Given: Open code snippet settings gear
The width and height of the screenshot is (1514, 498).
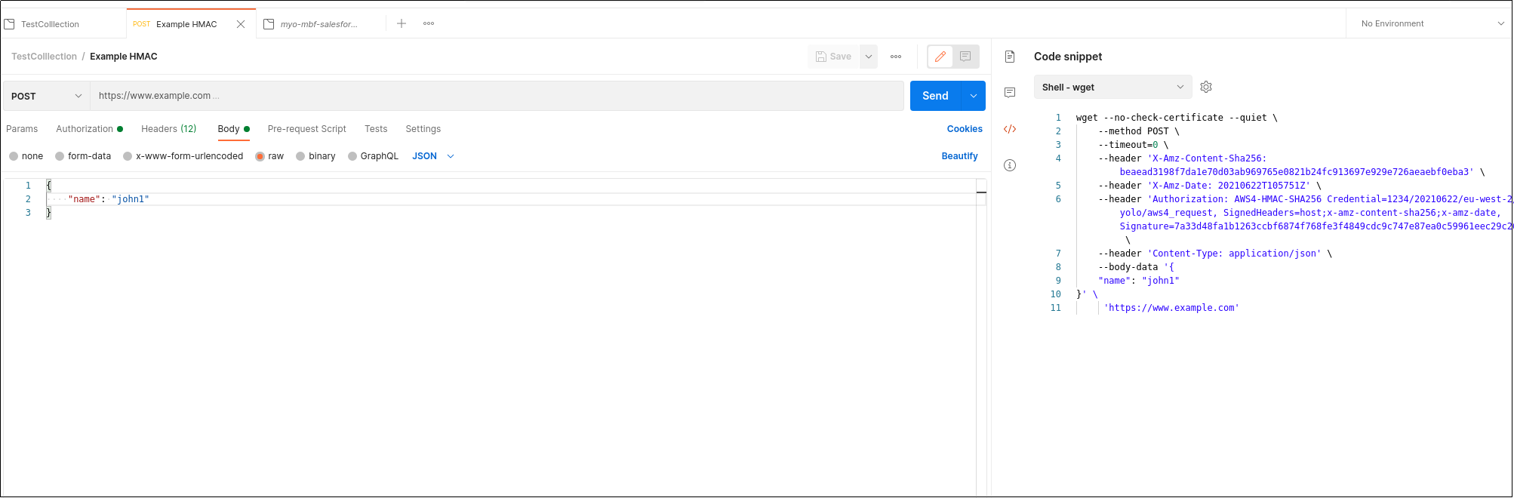Looking at the screenshot, I should [1206, 87].
